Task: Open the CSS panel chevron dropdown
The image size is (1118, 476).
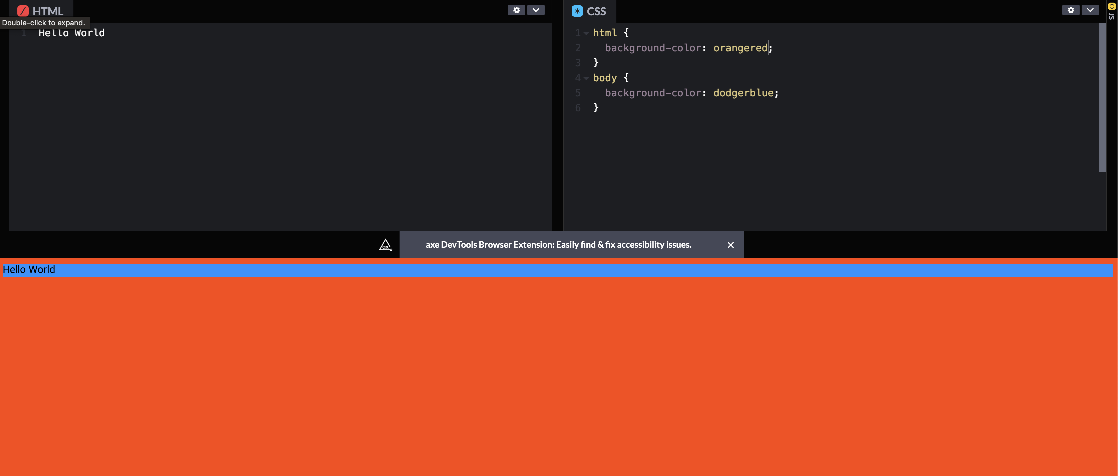Action: (x=1090, y=10)
